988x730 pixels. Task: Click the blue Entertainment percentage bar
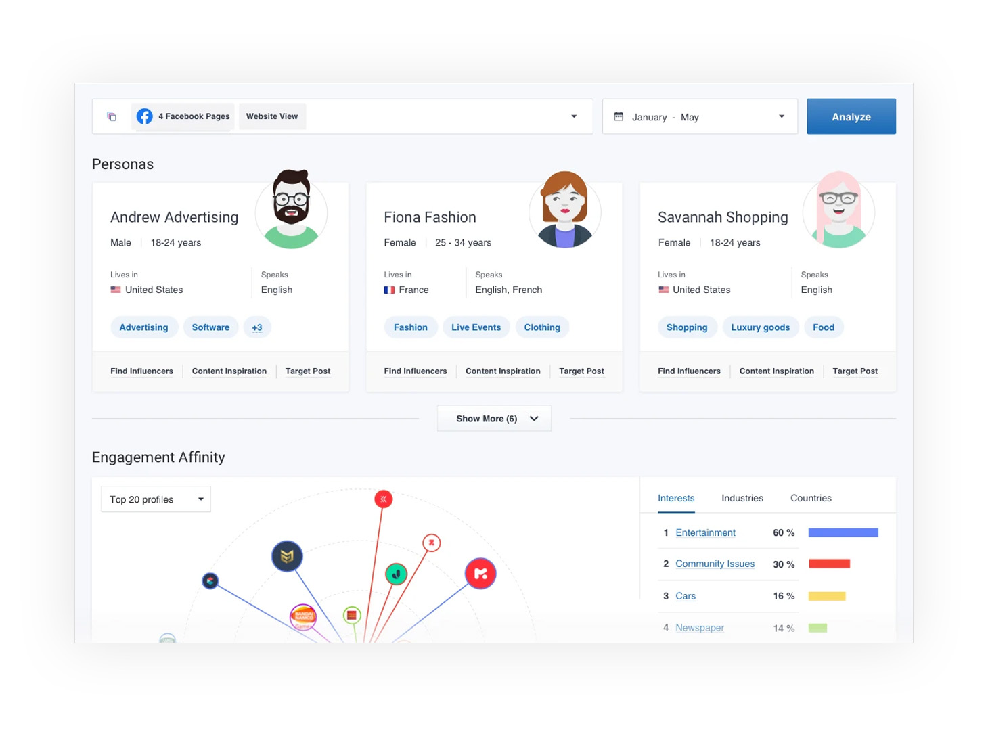843,532
